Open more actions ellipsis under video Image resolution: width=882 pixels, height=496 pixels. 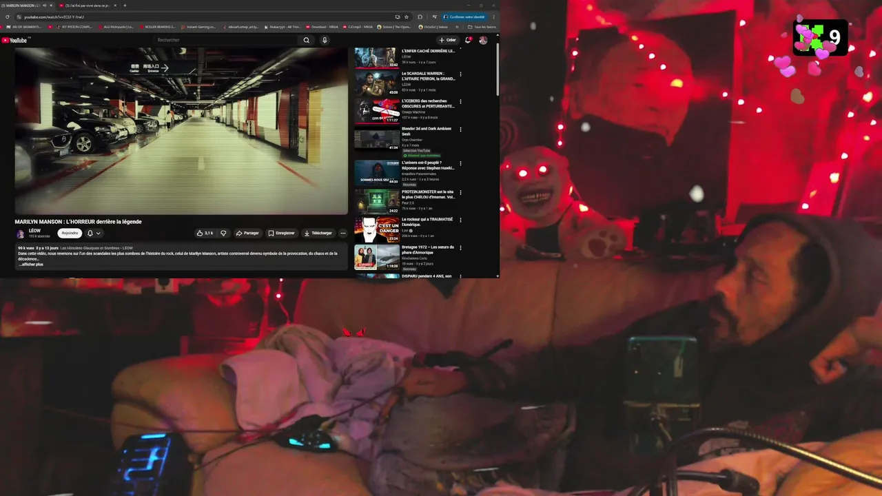click(x=343, y=233)
